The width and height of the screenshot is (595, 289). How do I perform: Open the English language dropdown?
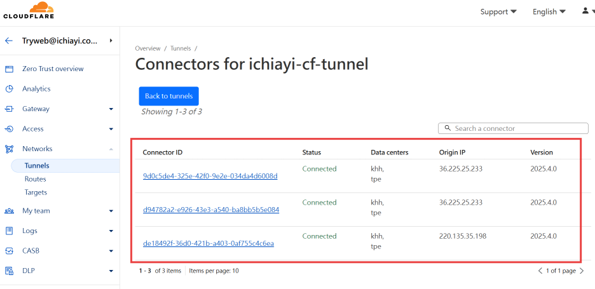(549, 12)
